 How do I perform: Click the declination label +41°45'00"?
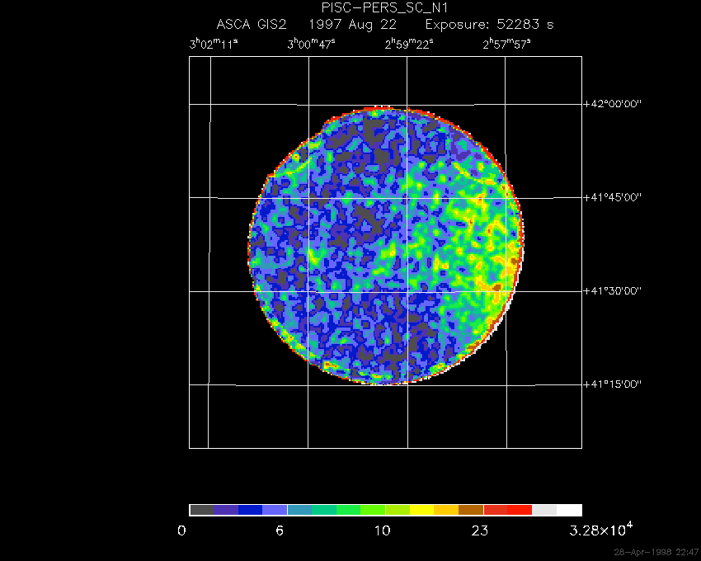click(612, 197)
